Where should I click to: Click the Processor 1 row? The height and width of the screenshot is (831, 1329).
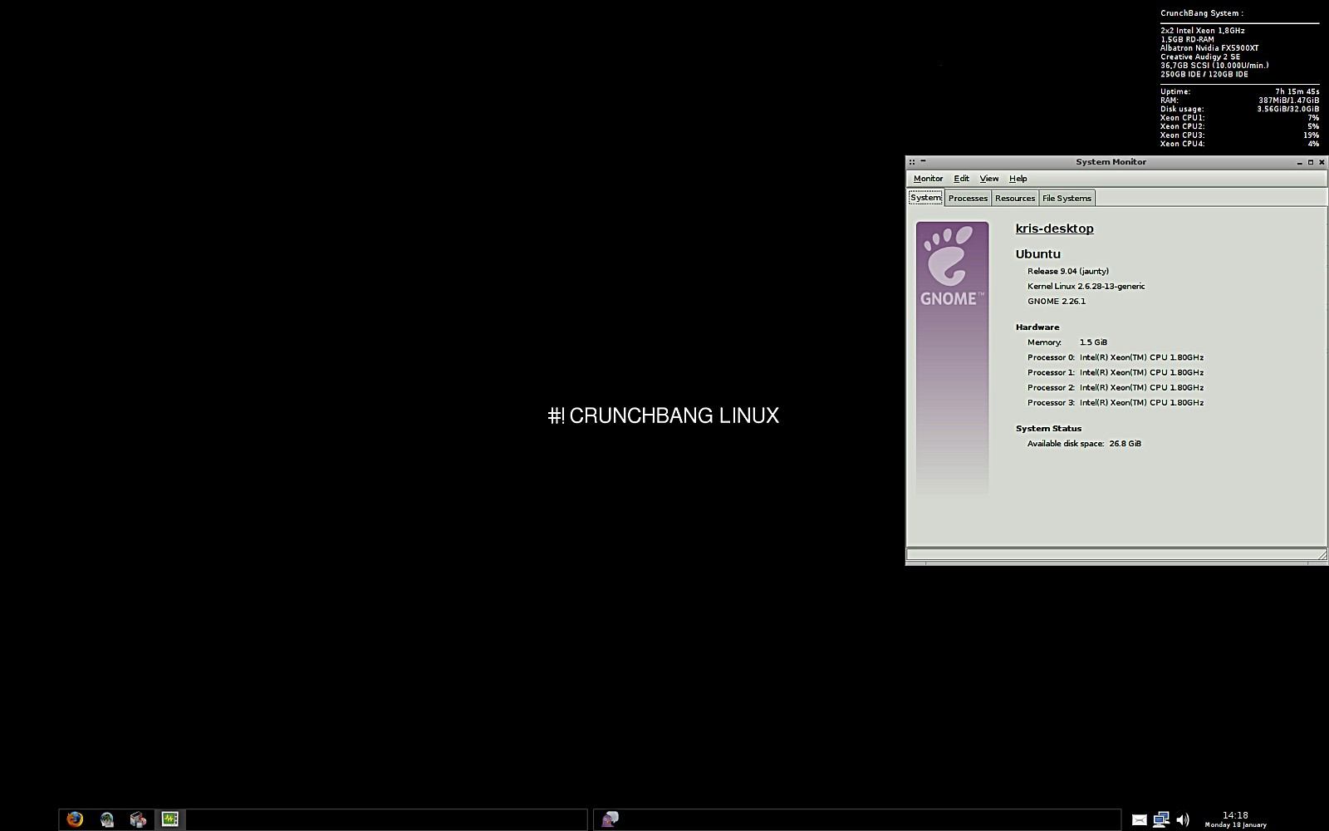1115,372
